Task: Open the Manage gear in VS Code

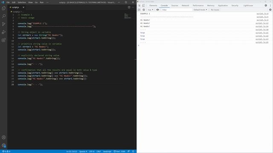Action: [x=4, y=145]
